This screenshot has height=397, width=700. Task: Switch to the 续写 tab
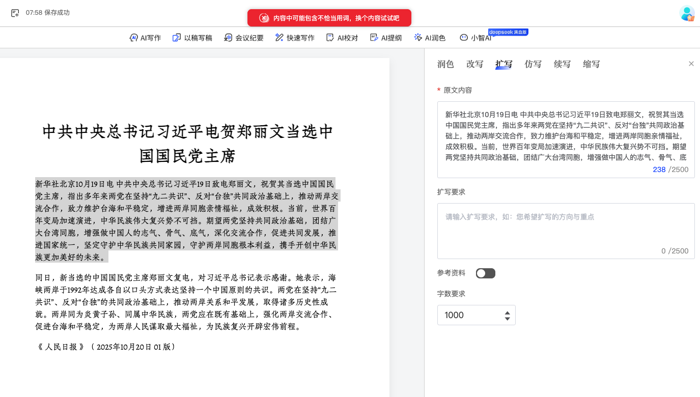tap(562, 64)
